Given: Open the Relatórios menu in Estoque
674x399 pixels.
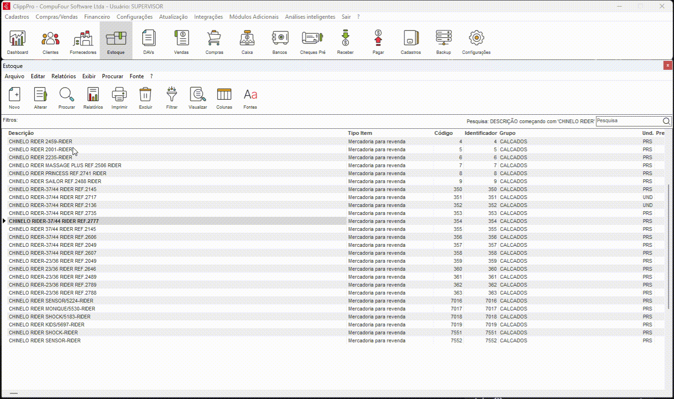Looking at the screenshot, I should point(64,76).
